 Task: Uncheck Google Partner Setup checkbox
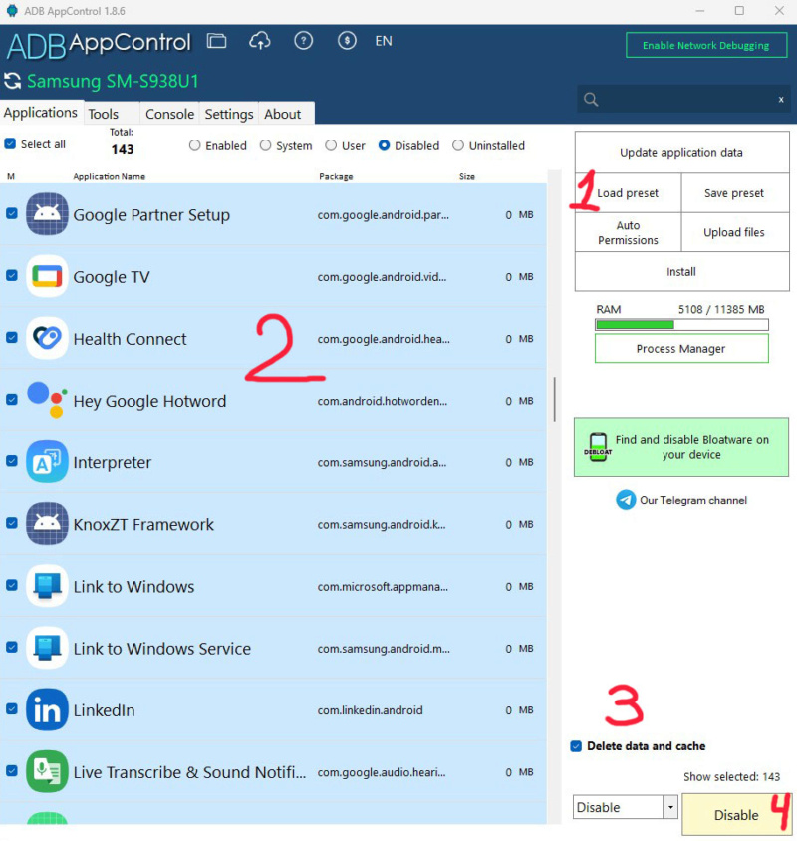pos(11,213)
